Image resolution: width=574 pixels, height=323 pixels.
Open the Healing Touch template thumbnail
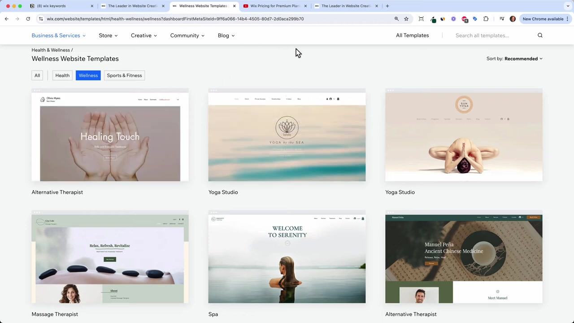[110, 136]
